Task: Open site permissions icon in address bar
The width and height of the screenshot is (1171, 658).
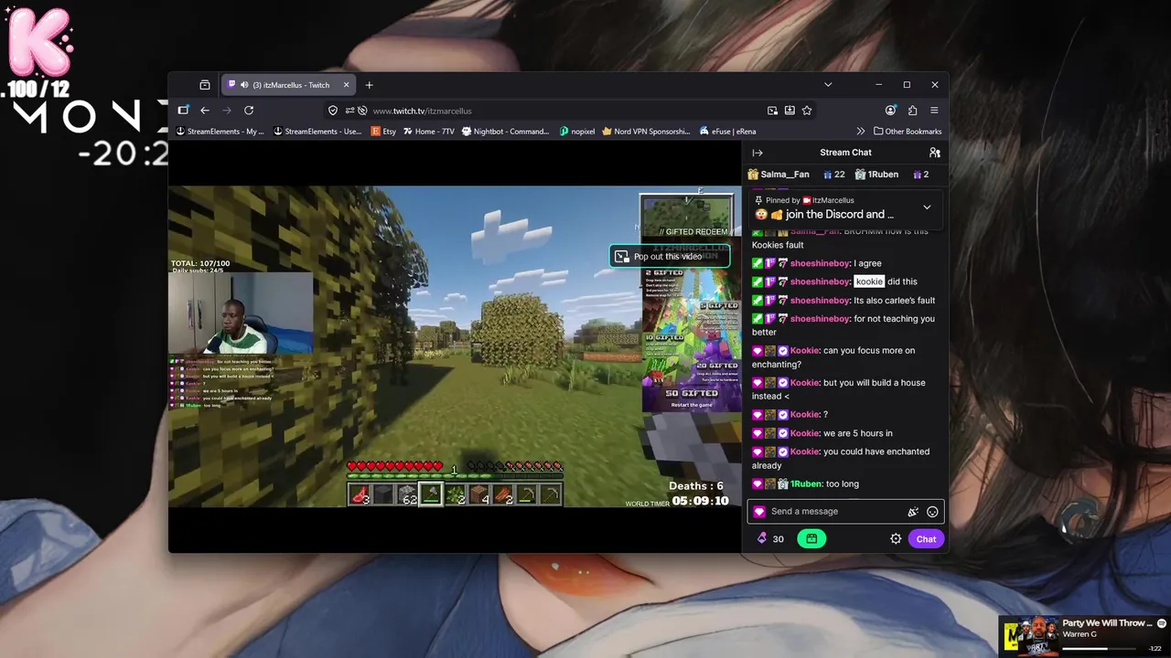Action: (x=349, y=111)
